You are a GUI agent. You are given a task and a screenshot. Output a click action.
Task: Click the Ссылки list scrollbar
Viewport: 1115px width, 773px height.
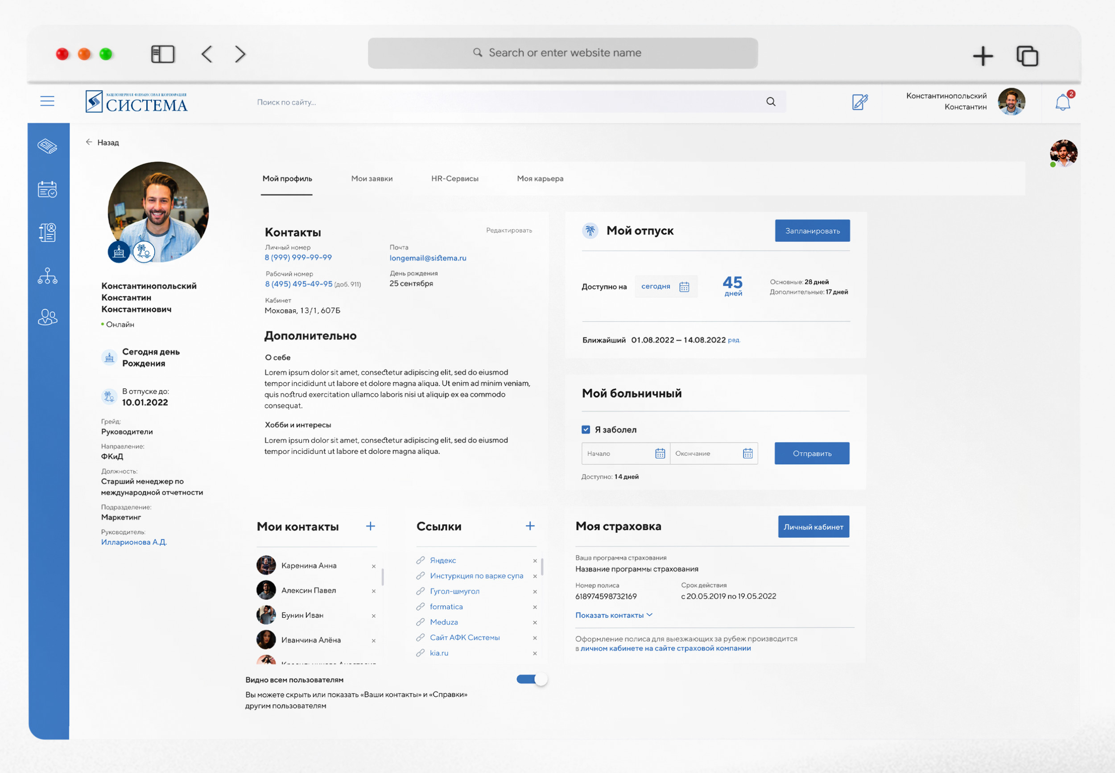[x=542, y=567]
